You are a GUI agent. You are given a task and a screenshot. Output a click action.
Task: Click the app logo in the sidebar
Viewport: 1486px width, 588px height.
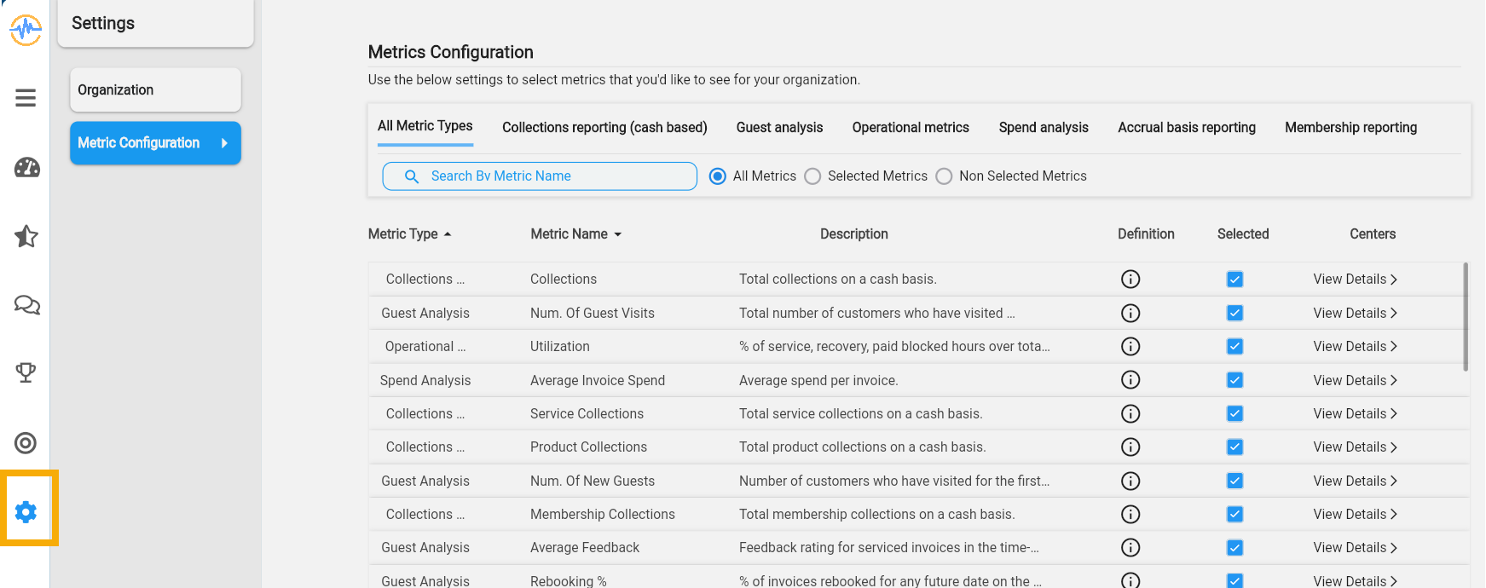pyautogui.click(x=26, y=30)
